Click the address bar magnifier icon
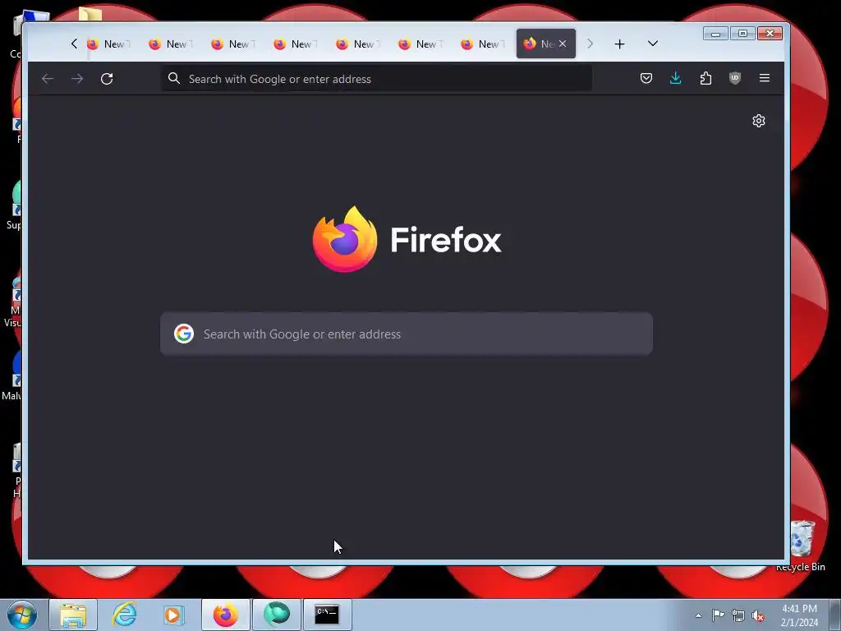This screenshot has height=631, width=841. click(x=174, y=78)
